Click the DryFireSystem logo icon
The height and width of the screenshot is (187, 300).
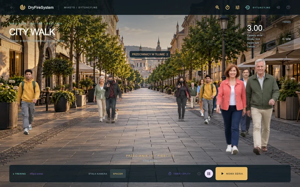pyautogui.click(x=23, y=7)
